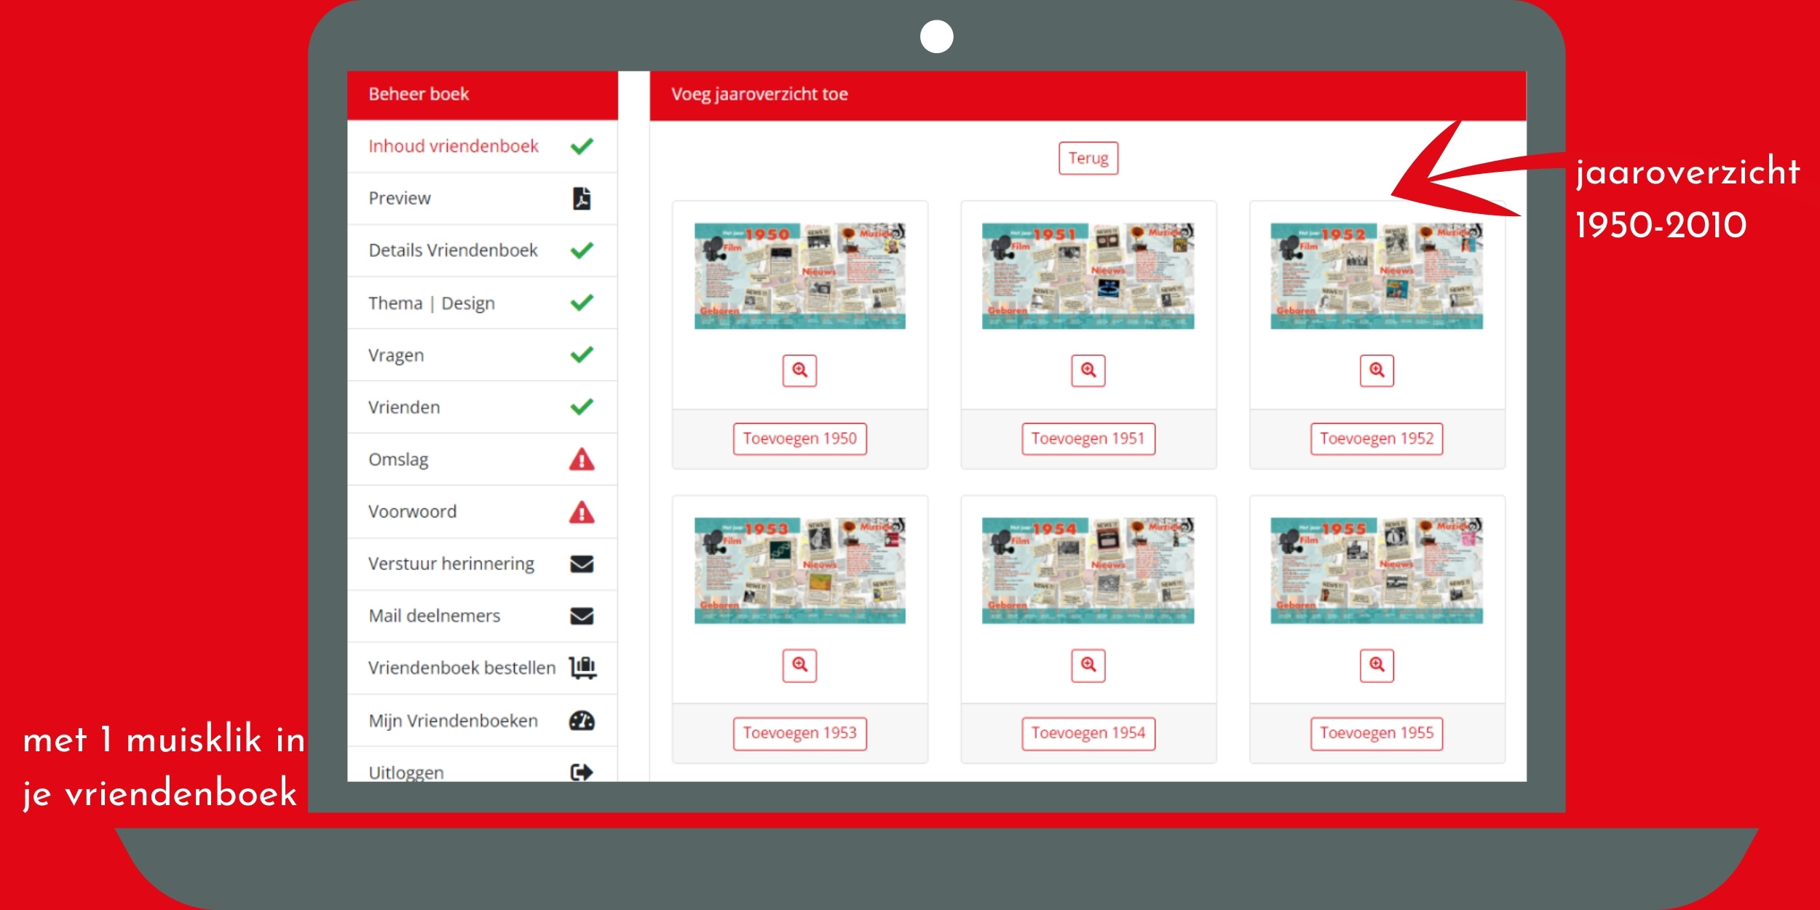Select Vrienden in the sidebar
1820x910 pixels.
tap(482, 407)
